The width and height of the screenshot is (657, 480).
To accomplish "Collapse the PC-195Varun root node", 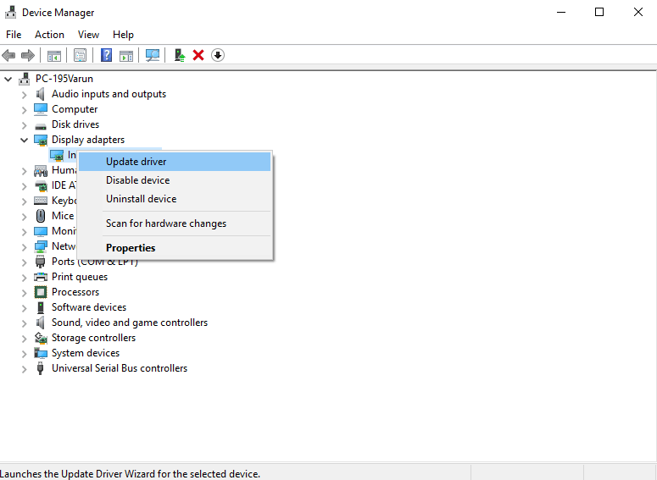I will 8,79.
